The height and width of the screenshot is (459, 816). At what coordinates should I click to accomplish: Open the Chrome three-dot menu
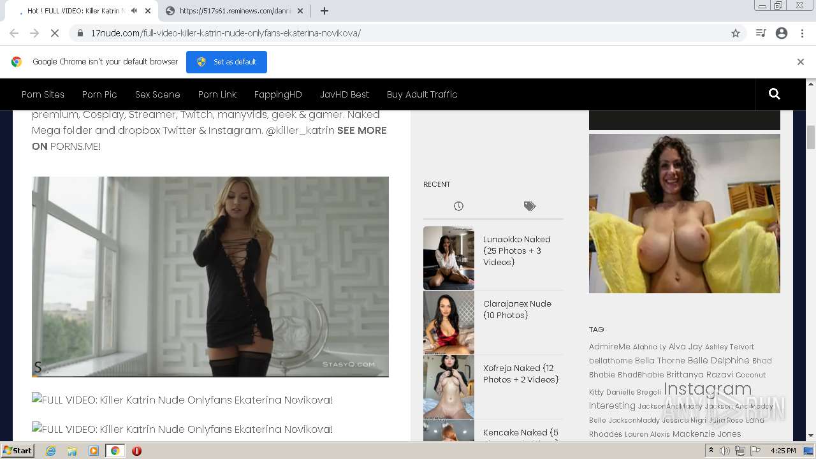click(x=802, y=33)
